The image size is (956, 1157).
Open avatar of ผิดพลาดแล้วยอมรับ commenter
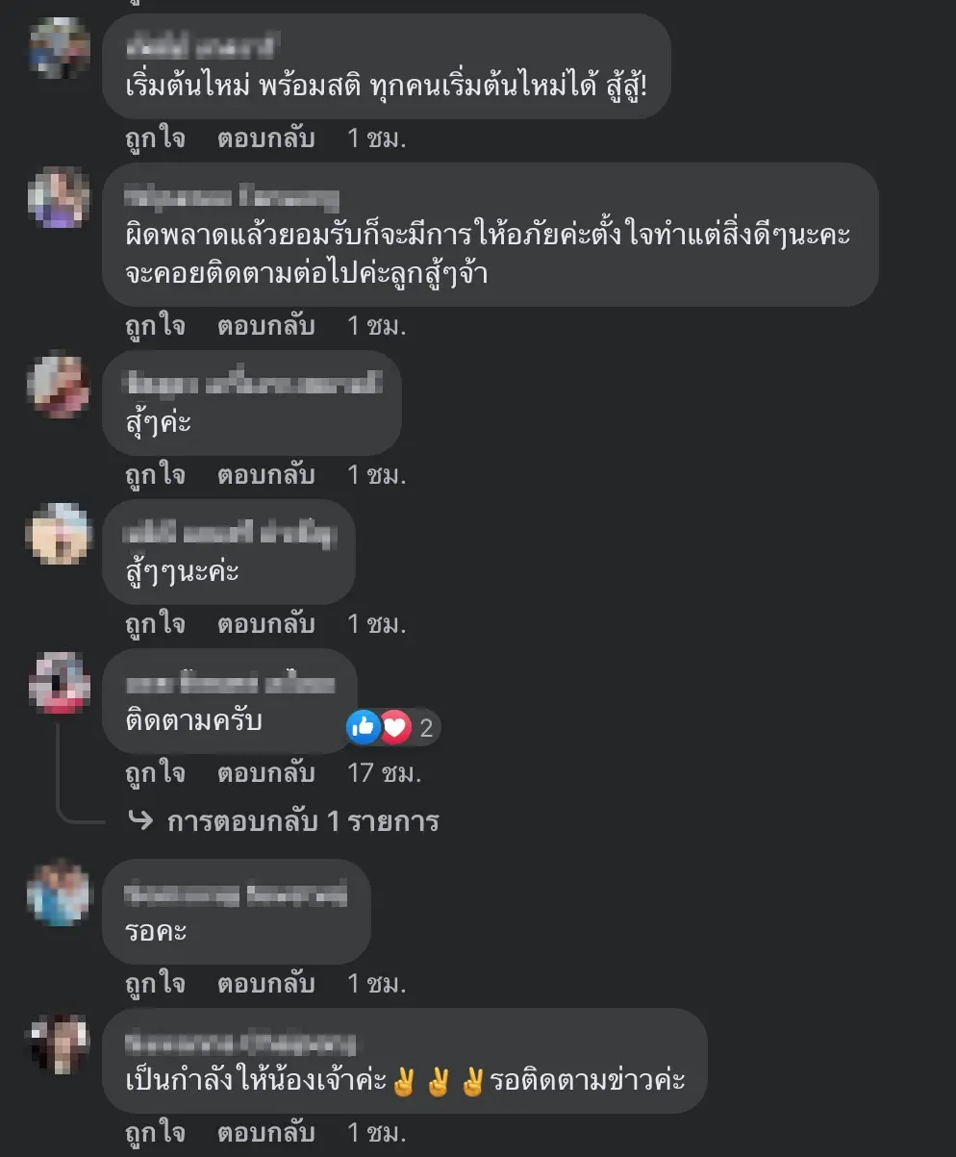tap(60, 197)
